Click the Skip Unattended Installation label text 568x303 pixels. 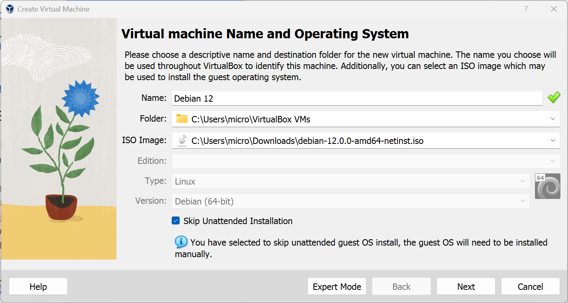tap(238, 221)
